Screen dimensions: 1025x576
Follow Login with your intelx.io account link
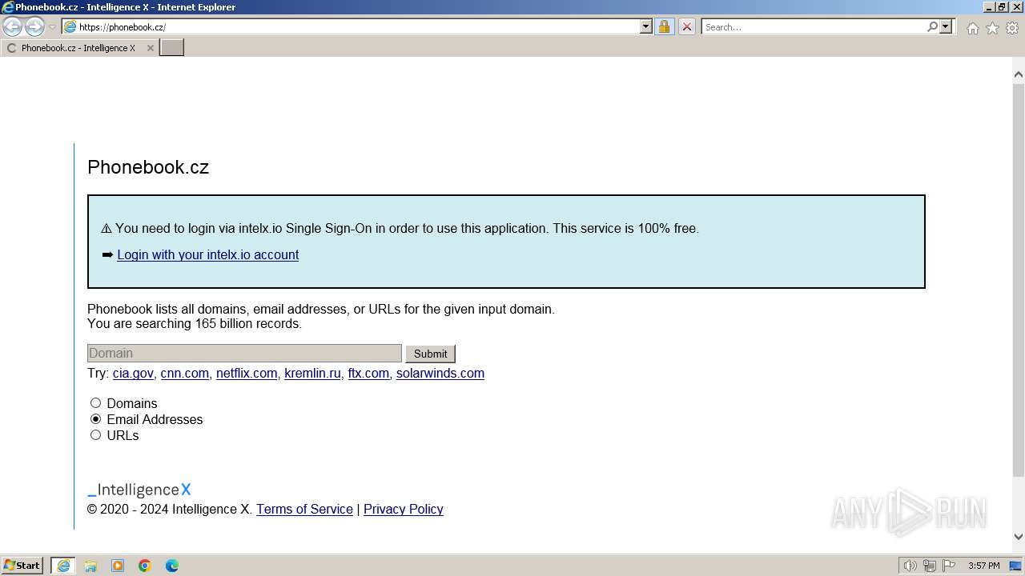coord(207,254)
